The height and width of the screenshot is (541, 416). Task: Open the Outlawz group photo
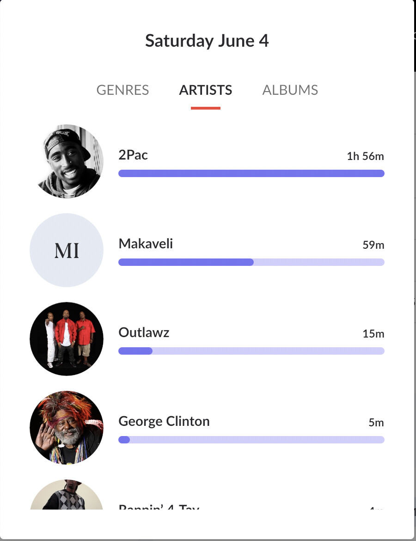click(x=67, y=339)
